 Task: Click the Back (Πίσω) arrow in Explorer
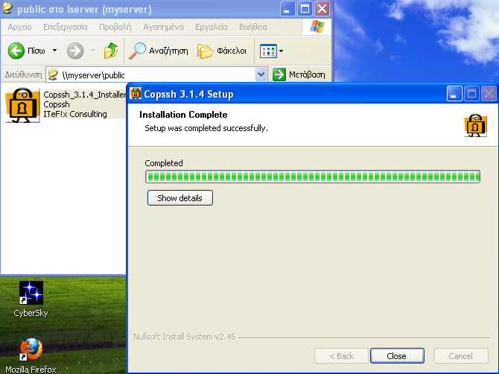click(16, 51)
